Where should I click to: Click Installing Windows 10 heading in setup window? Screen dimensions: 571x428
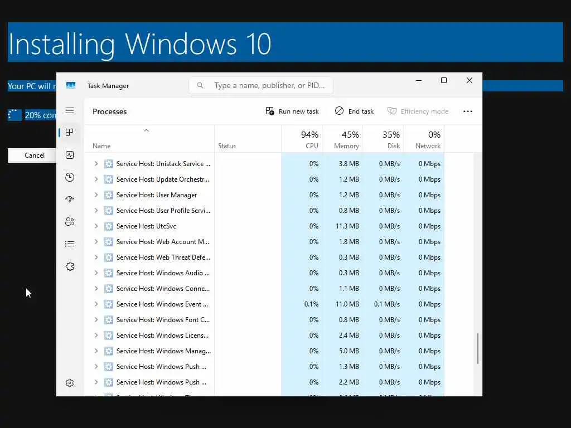click(x=140, y=44)
